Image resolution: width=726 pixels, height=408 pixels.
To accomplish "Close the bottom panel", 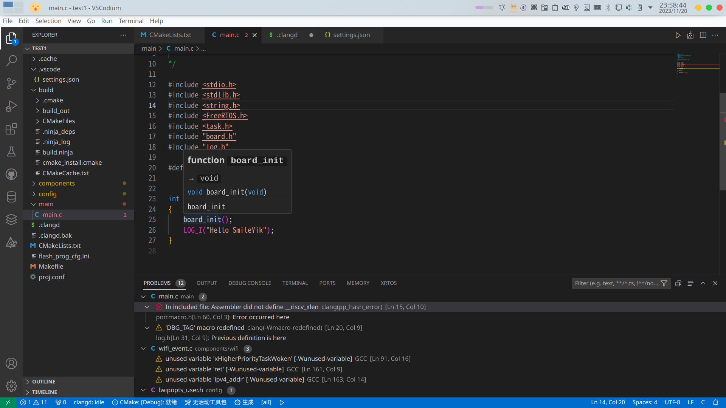I will click(715, 283).
